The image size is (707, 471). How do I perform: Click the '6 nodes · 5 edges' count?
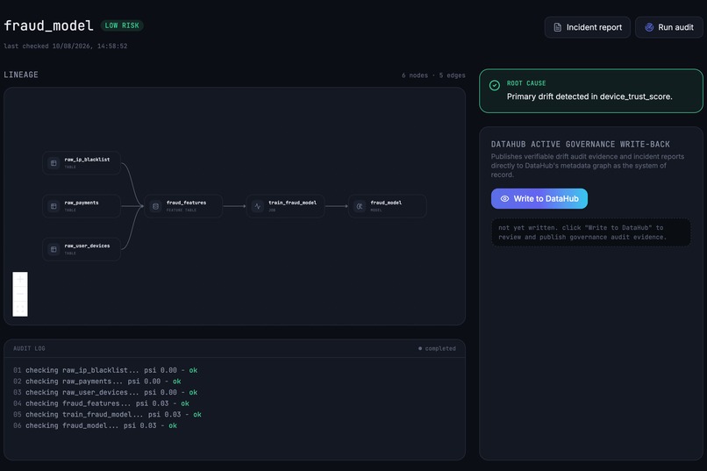click(x=433, y=75)
